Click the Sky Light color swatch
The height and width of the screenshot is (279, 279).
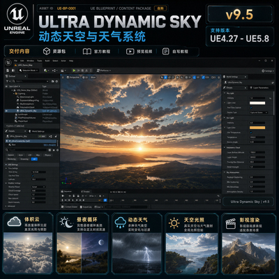(257, 103)
